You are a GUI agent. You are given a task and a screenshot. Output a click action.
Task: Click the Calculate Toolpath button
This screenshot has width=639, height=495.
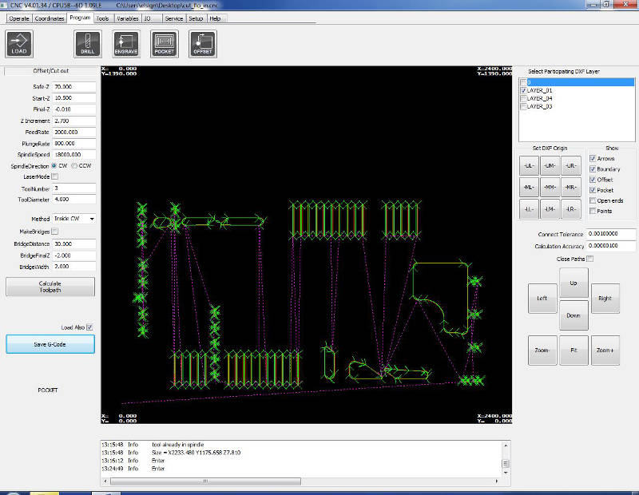click(x=50, y=287)
